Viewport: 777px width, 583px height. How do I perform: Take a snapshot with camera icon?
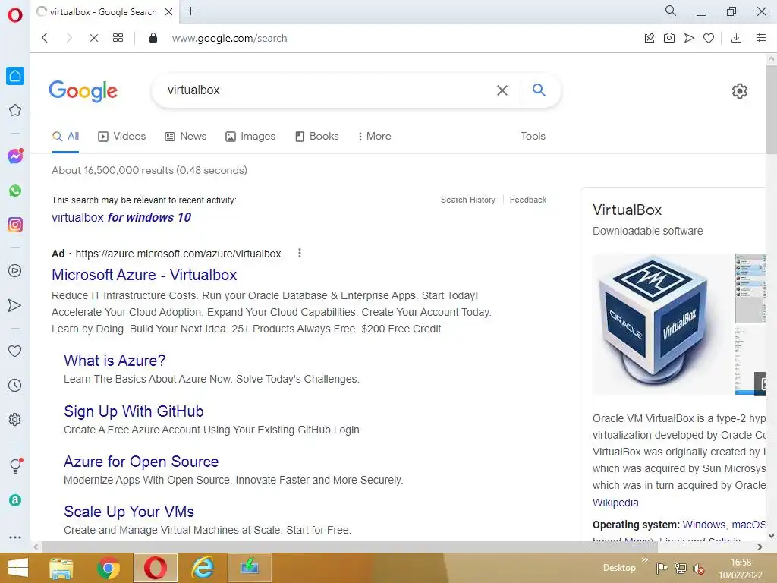(x=669, y=38)
